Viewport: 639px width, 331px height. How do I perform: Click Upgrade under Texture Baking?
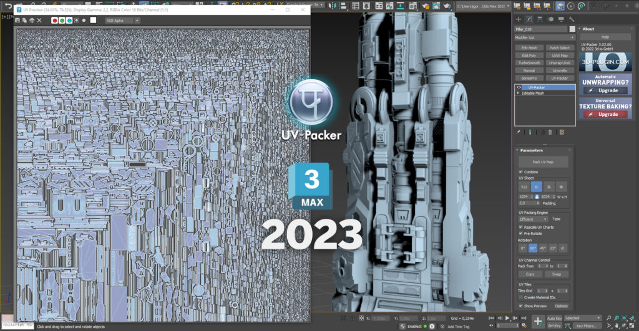[605, 115]
